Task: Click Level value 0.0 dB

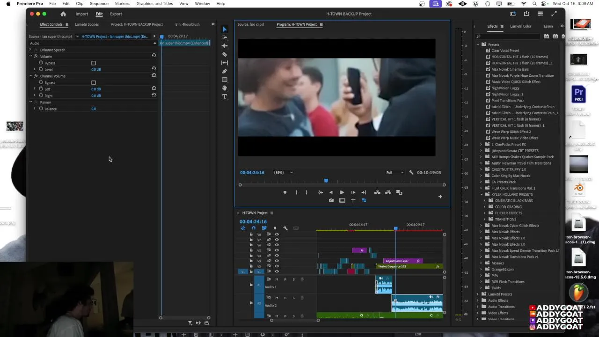Action: 96,69
